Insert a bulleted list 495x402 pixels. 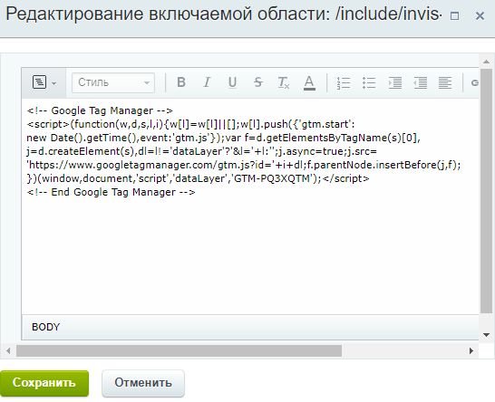(369, 82)
